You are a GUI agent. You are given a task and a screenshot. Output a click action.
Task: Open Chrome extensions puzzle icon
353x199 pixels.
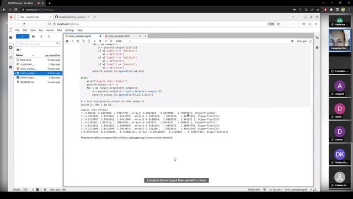click(x=331, y=9)
